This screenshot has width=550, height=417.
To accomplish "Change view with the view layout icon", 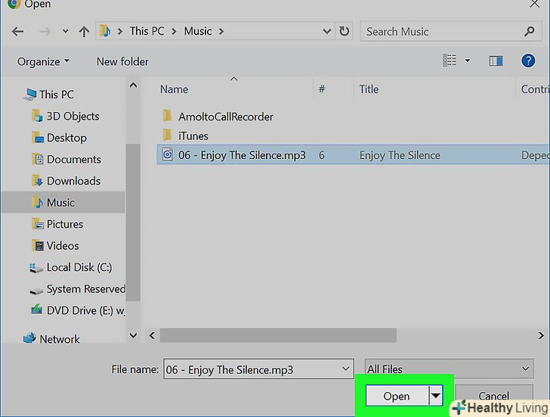I will [x=450, y=61].
